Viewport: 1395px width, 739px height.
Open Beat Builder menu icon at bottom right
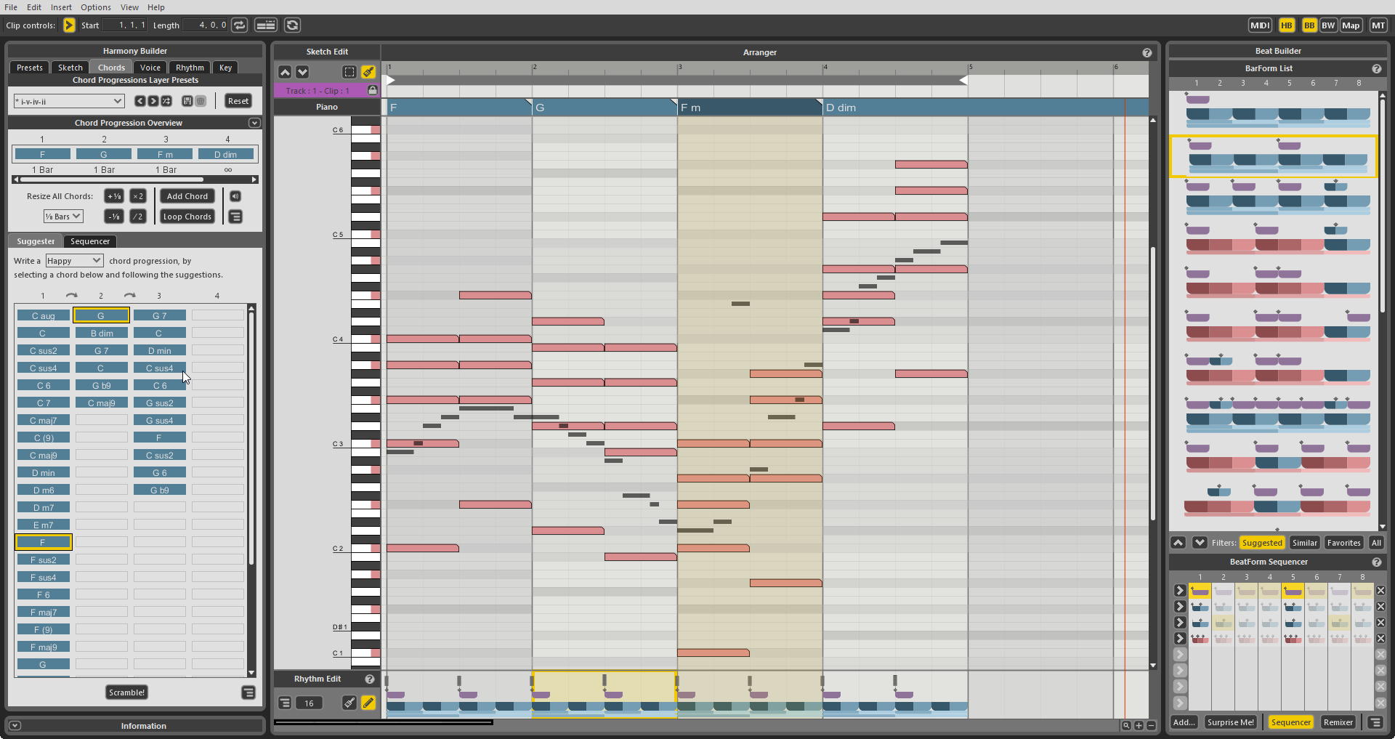tap(1375, 722)
